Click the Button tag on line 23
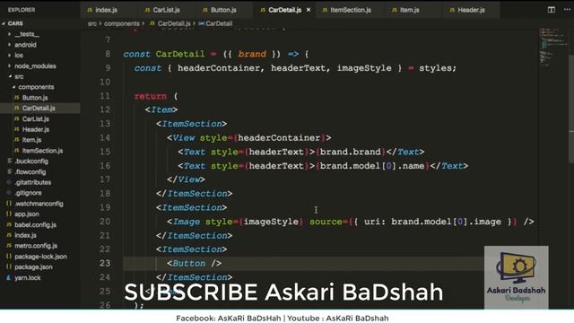Image resolution: width=574 pixels, height=323 pixels. pos(188,263)
